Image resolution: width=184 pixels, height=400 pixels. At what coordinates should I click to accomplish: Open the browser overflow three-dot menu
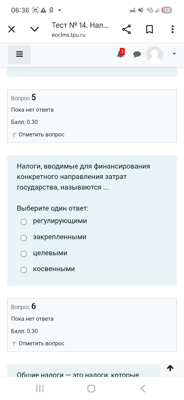point(172,29)
